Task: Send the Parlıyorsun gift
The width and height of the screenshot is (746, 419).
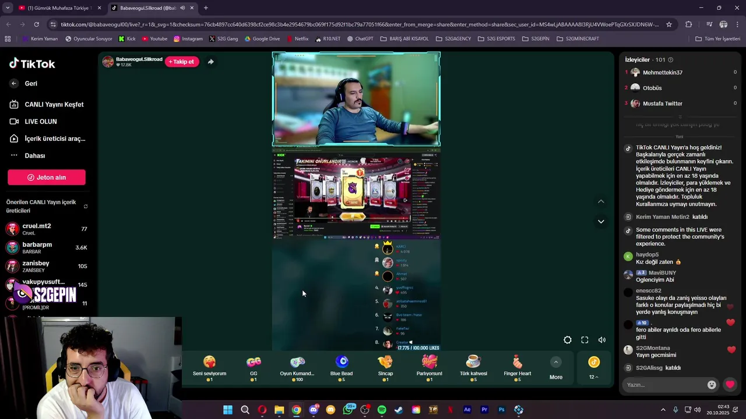Action: click(430, 368)
